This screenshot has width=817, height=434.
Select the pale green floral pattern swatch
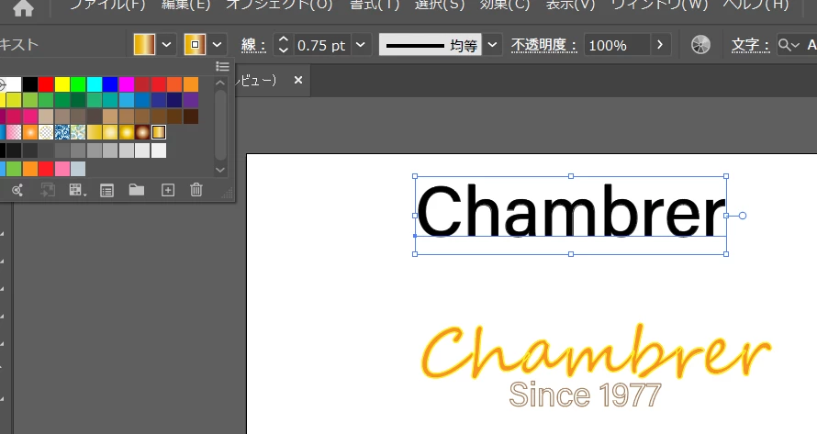tap(78, 132)
